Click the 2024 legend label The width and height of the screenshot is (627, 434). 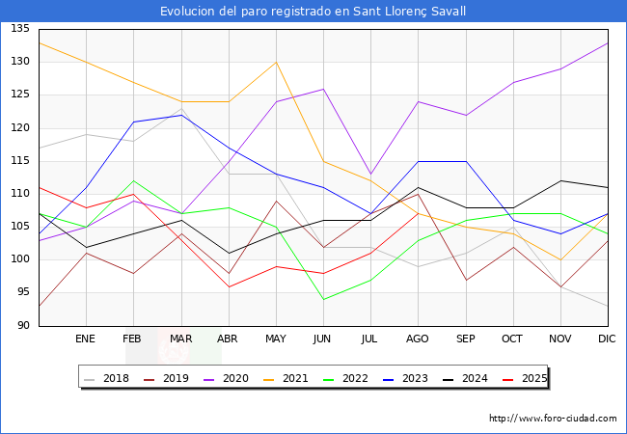475,378
